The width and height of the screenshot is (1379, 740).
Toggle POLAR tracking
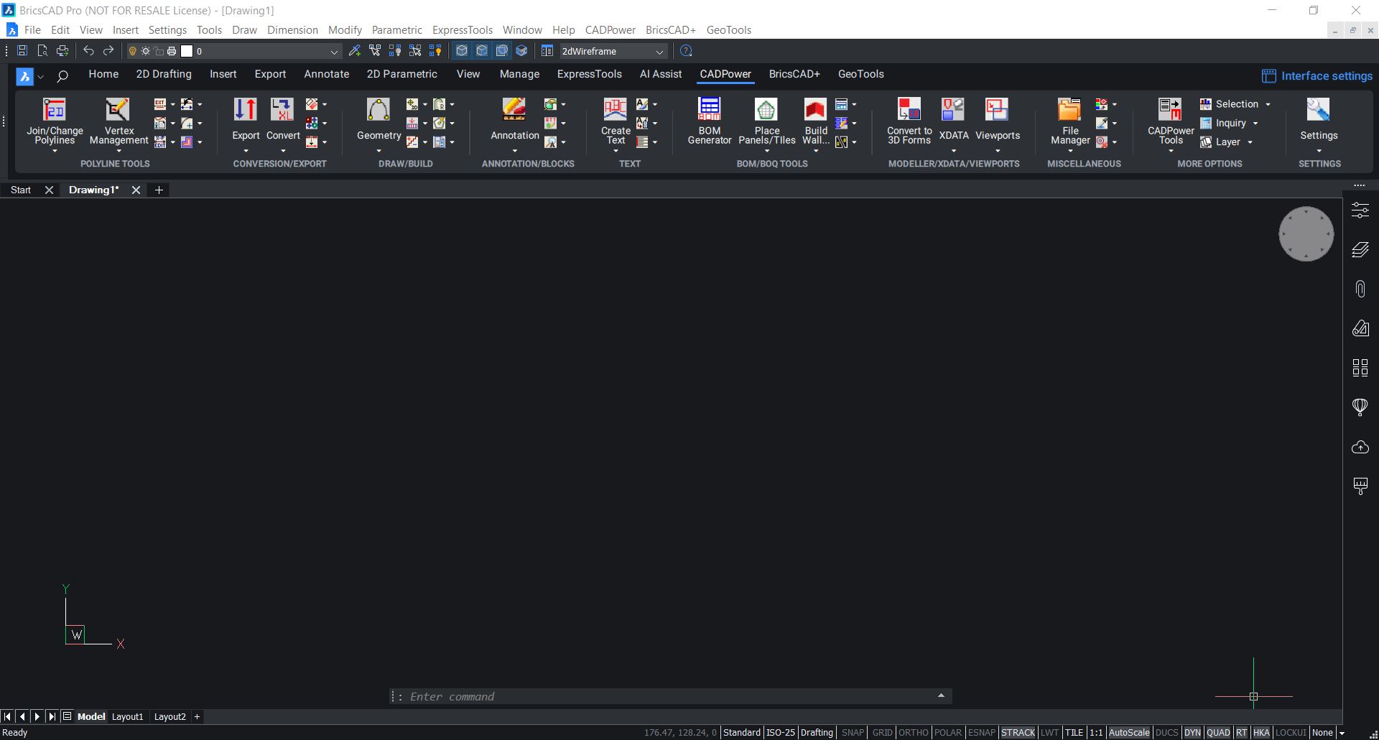coord(948,733)
